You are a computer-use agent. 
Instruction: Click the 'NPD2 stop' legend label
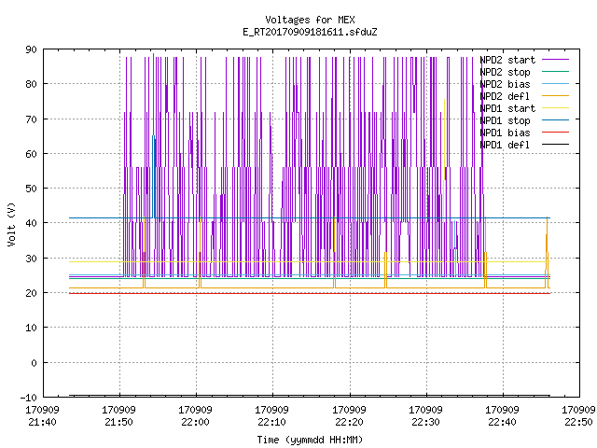coord(505,72)
